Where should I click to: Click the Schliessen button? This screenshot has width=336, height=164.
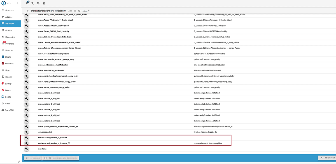tap(327, 158)
